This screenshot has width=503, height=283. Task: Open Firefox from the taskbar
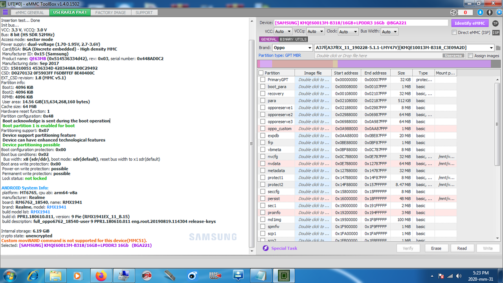coord(101,276)
